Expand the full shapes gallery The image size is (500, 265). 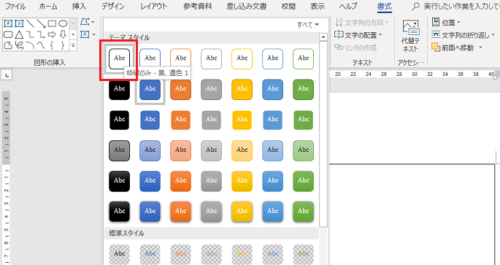tap(73, 45)
